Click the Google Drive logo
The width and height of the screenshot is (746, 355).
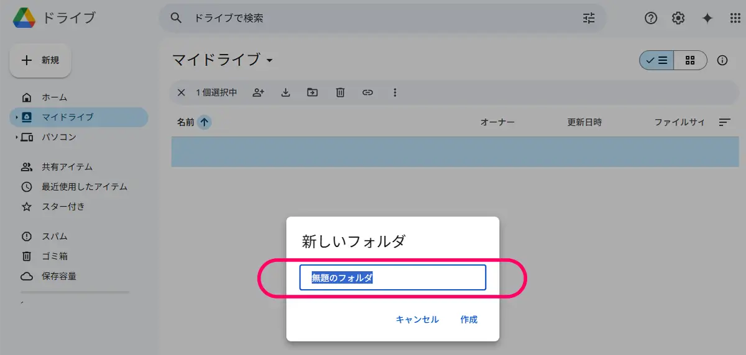24,18
